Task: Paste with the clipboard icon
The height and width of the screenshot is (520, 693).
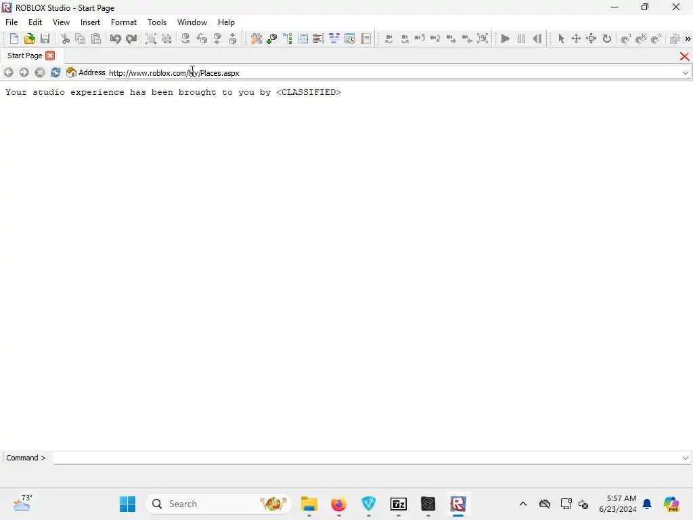Action: [96, 39]
